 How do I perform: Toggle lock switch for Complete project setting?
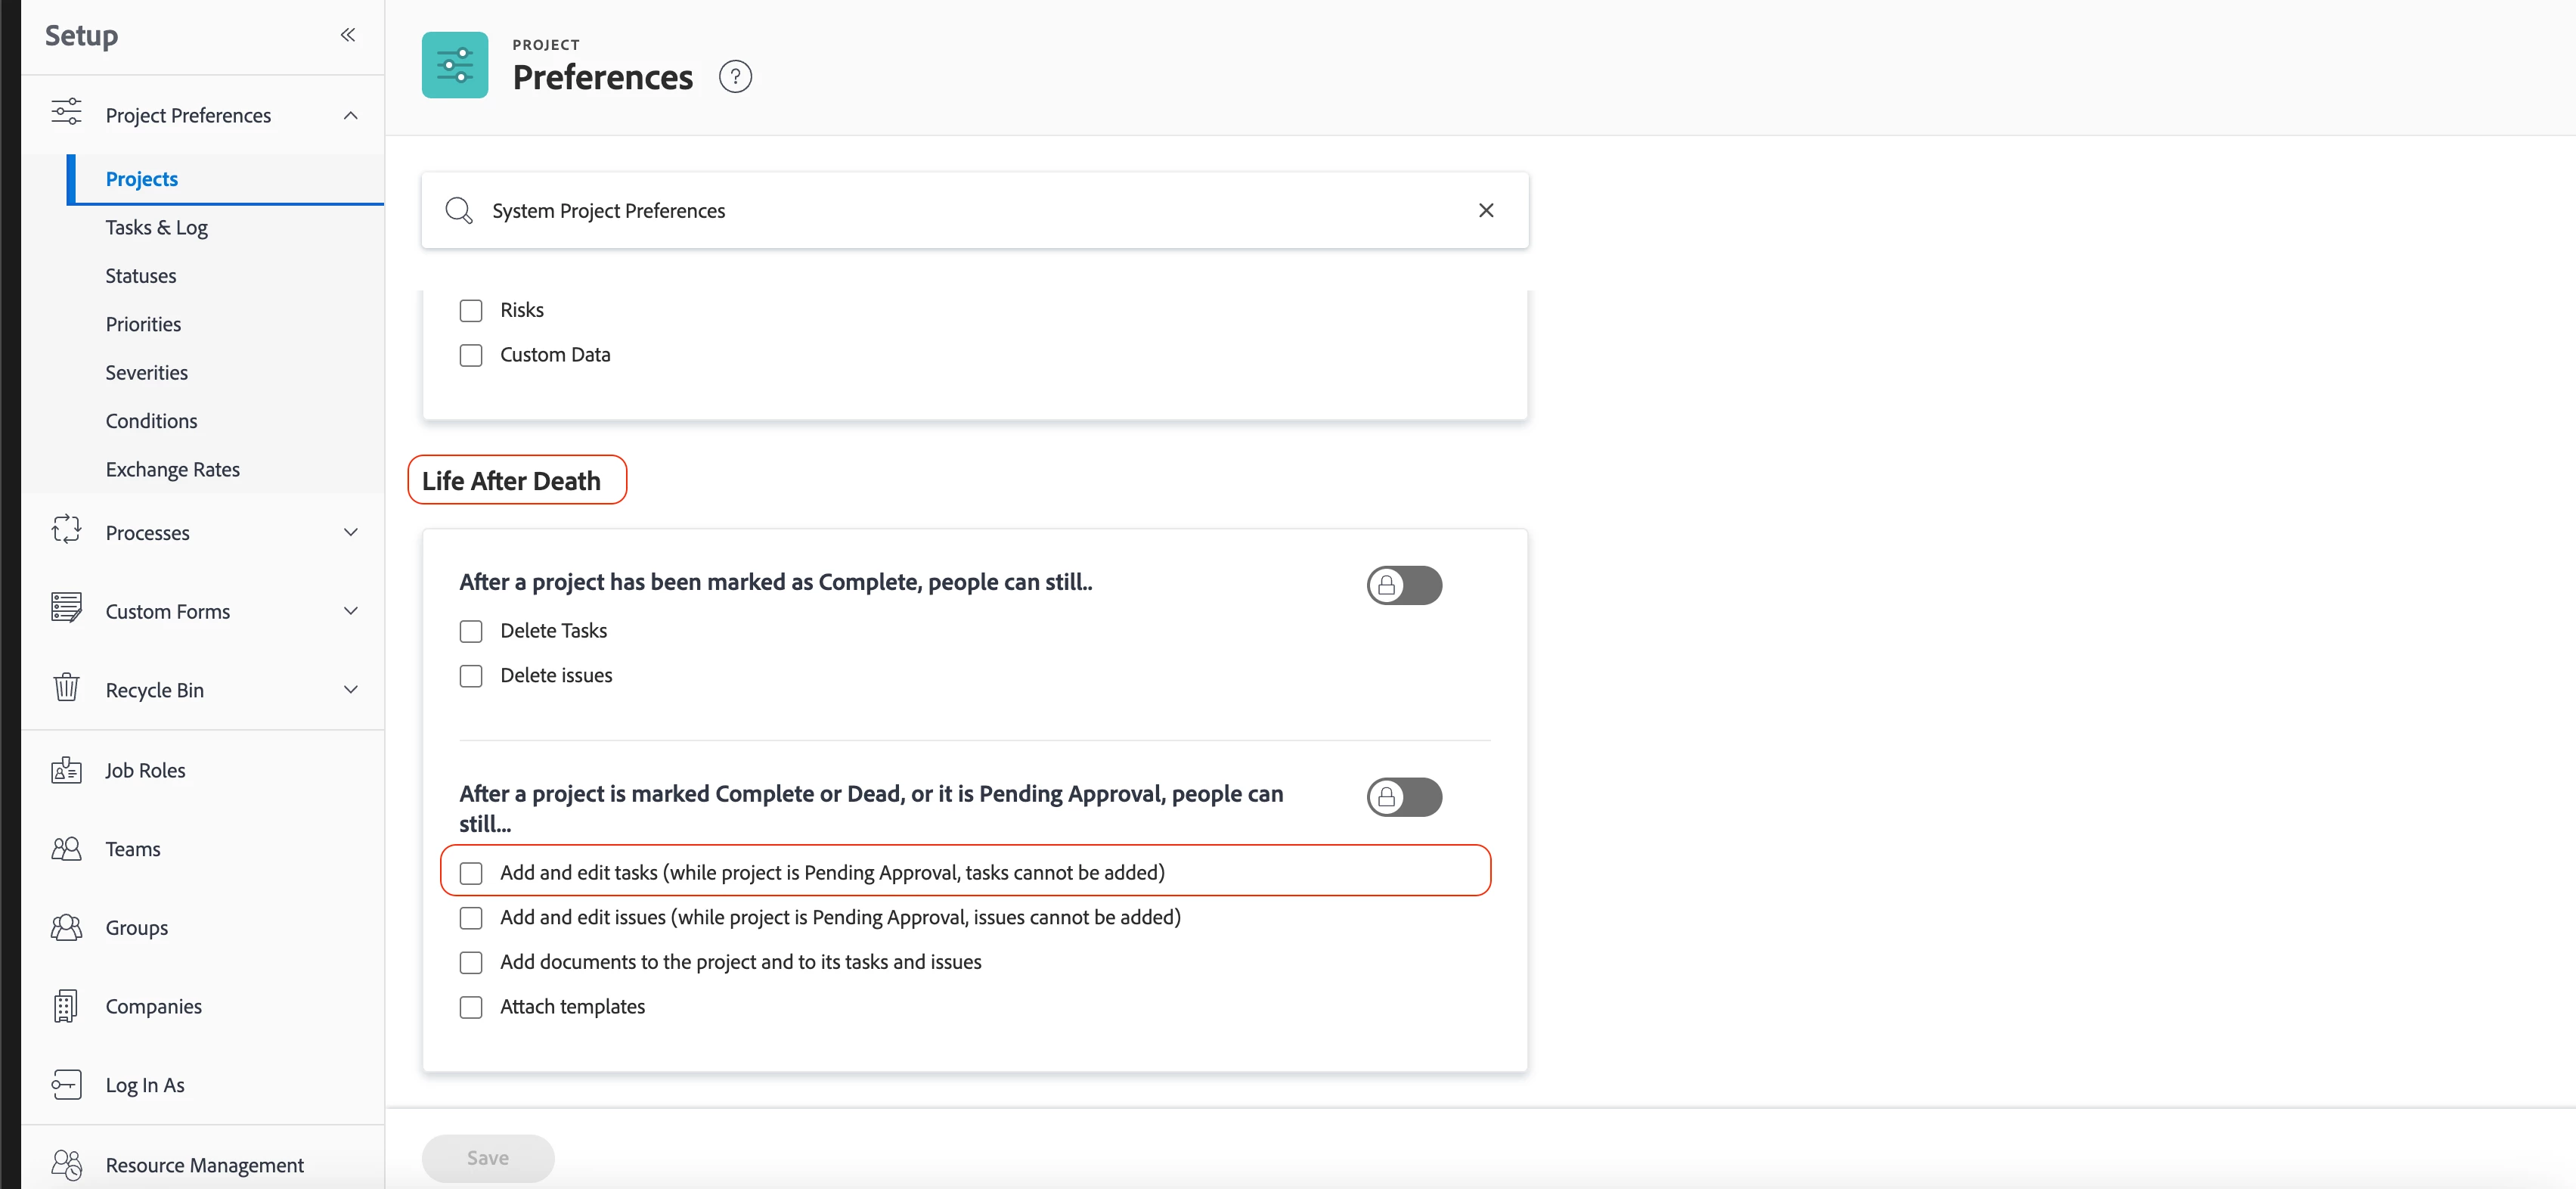1404,585
